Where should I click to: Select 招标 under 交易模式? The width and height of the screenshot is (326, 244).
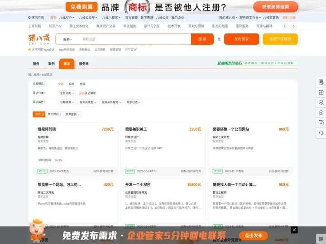72,84
